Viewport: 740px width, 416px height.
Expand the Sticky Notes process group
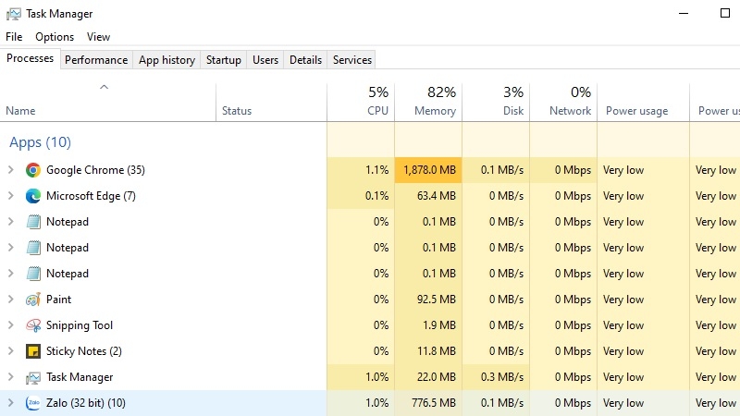click(11, 351)
